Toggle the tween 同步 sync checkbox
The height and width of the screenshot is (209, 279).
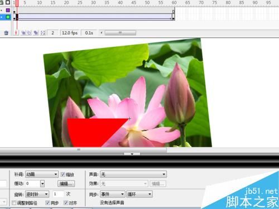(x=47, y=203)
